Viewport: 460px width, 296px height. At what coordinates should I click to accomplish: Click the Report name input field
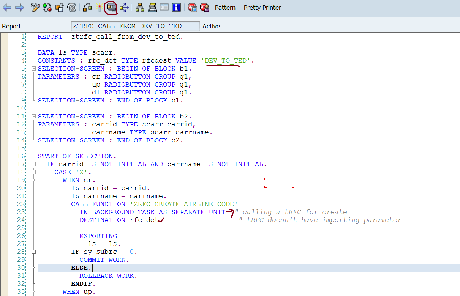coord(135,26)
